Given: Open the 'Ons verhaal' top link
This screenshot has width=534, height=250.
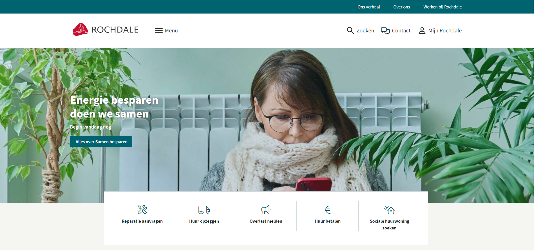Looking at the screenshot, I should [x=368, y=7].
